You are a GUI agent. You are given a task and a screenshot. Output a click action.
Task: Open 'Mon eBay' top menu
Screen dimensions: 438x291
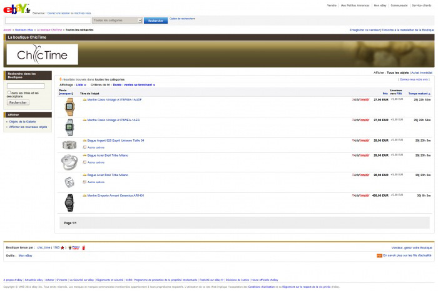tap(380, 6)
